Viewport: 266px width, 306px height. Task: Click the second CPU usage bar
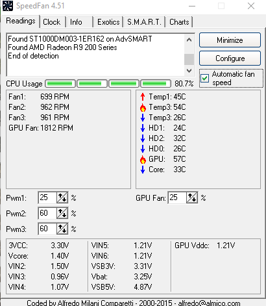tap(92, 84)
